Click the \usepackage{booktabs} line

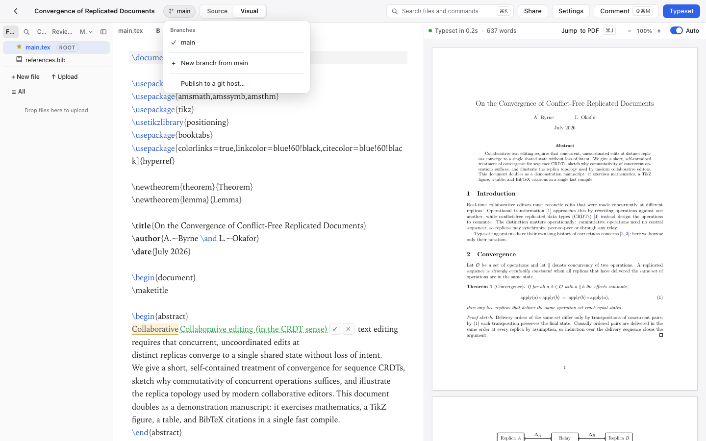[172, 135]
